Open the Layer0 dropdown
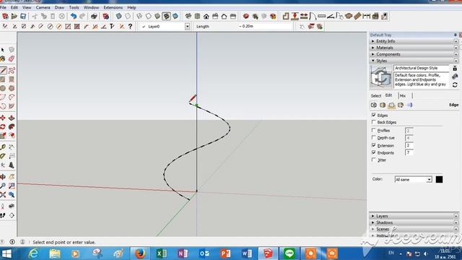This screenshot has height=260, width=462. pos(187,27)
